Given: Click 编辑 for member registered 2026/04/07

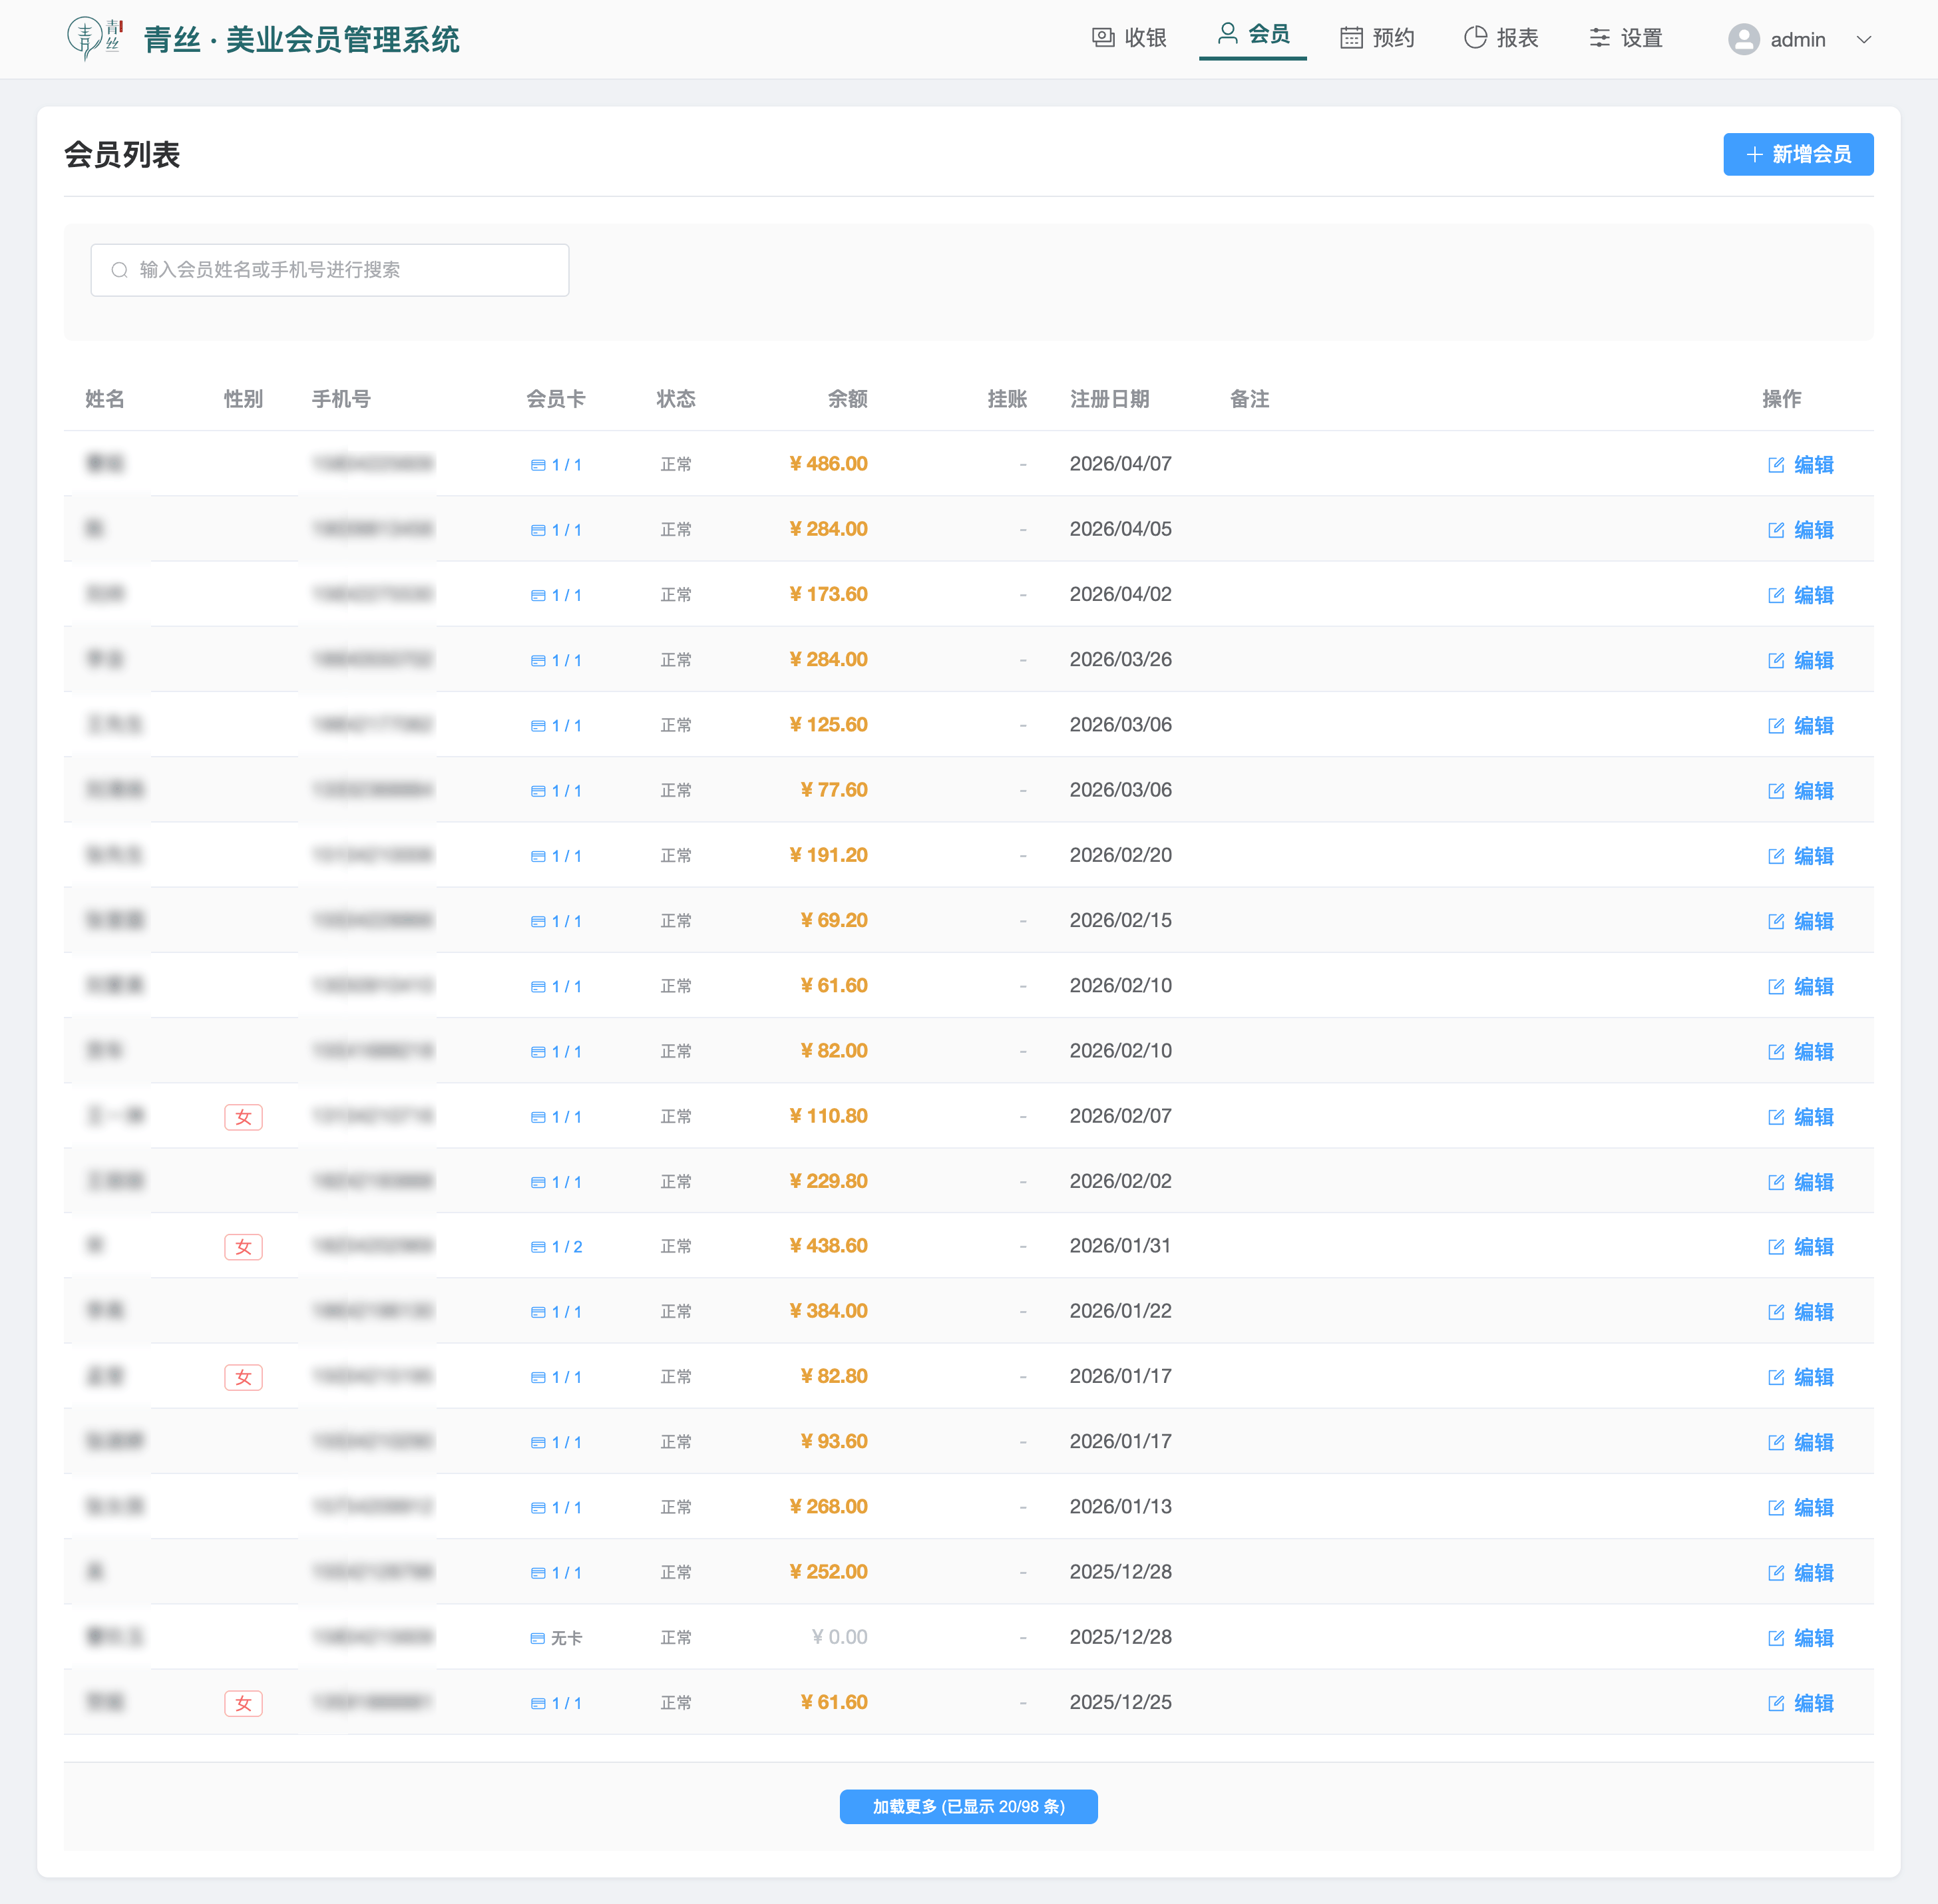Looking at the screenshot, I should pyautogui.click(x=1800, y=464).
